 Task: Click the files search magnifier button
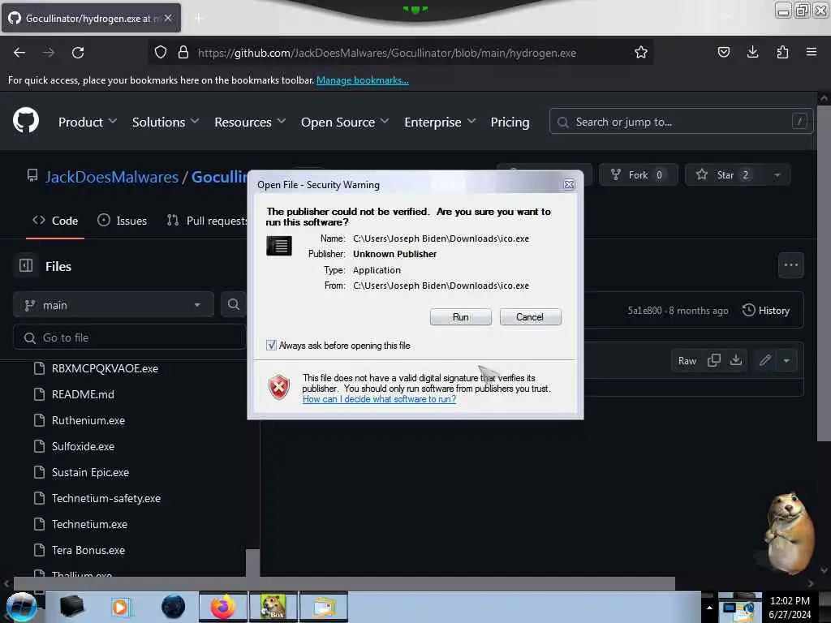coord(233,305)
